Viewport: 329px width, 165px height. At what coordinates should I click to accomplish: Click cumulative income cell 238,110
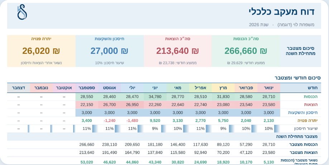[110, 145]
